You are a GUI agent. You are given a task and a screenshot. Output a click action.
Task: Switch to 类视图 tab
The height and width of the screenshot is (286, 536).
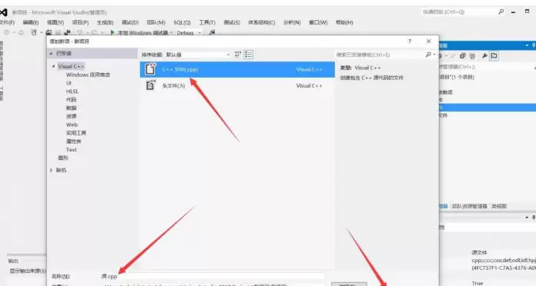pos(499,207)
